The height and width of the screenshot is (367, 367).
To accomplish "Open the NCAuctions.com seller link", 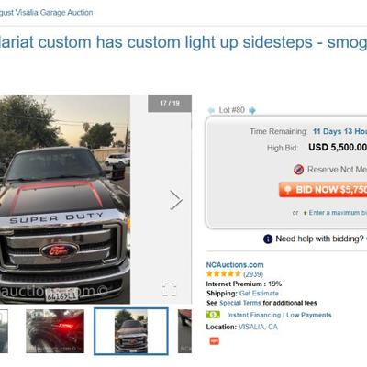I will [x=235, y=265].
